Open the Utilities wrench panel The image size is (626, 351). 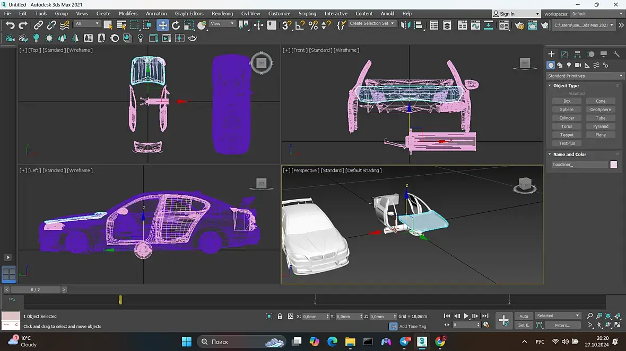[x=616, y=54]
